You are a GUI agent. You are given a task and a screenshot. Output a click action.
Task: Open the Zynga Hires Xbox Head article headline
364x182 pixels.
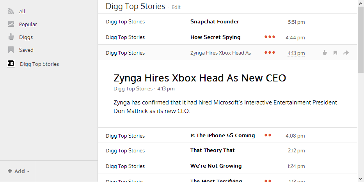[200, 78]
